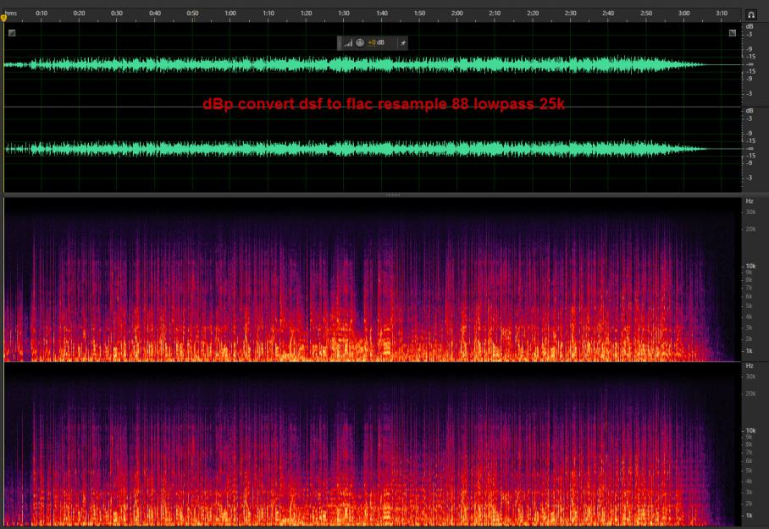Viewport: 769px width, 529px height.
Task: Click the hms time format label
Action: [x=10, y=14]
